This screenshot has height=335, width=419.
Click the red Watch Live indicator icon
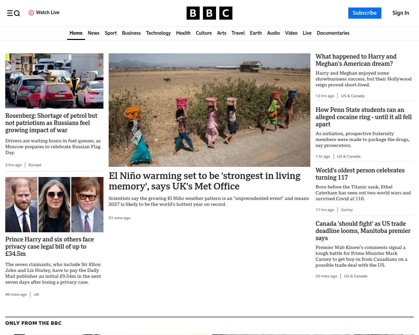point(31,13)
